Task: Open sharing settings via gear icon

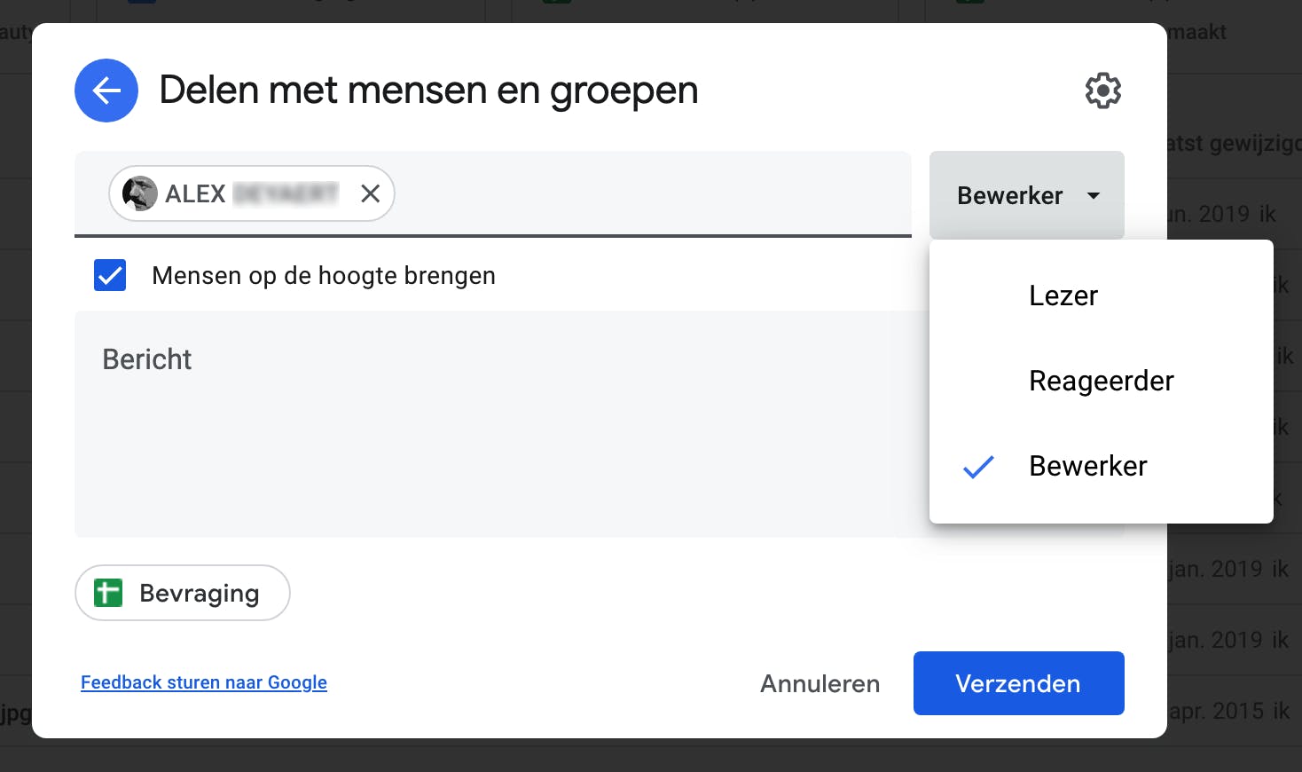Action: [1103, 91]
